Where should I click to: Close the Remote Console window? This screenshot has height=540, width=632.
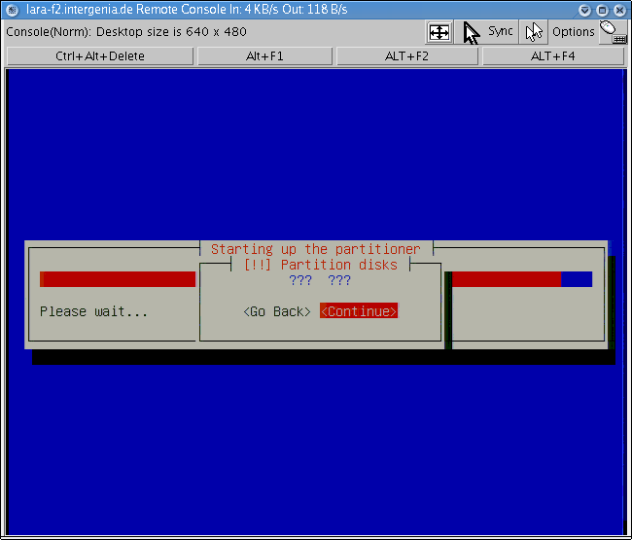[620, 10]
